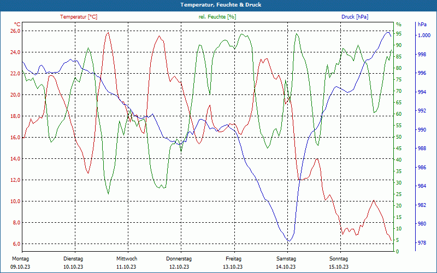Click the '40' humidity axis value
Screen dimensions: 437x273
(399, 160)
